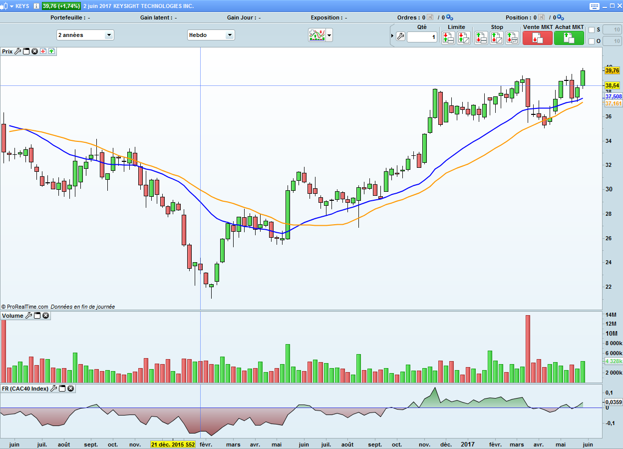Open Volume panel settings wrench
Screen dimensions: 623x449
click(x=29, y=316)
